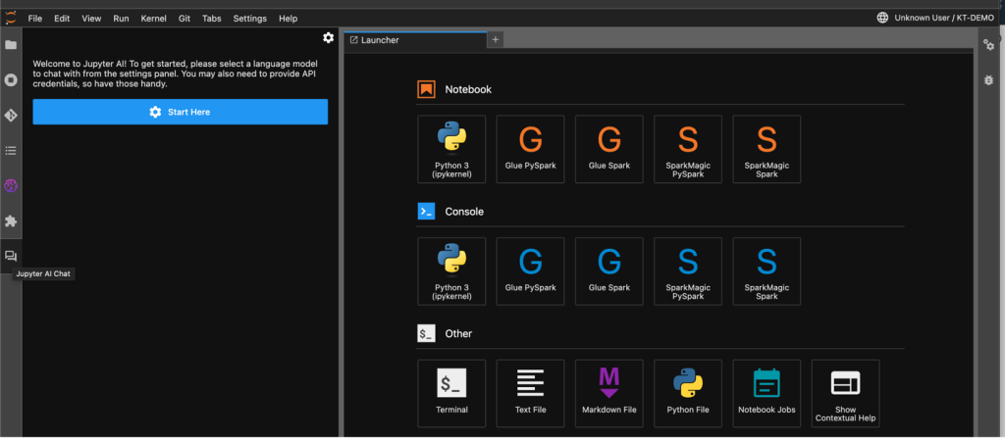Click the Other section heading
The image size is (1005, 439).
[x=459, y=334]
